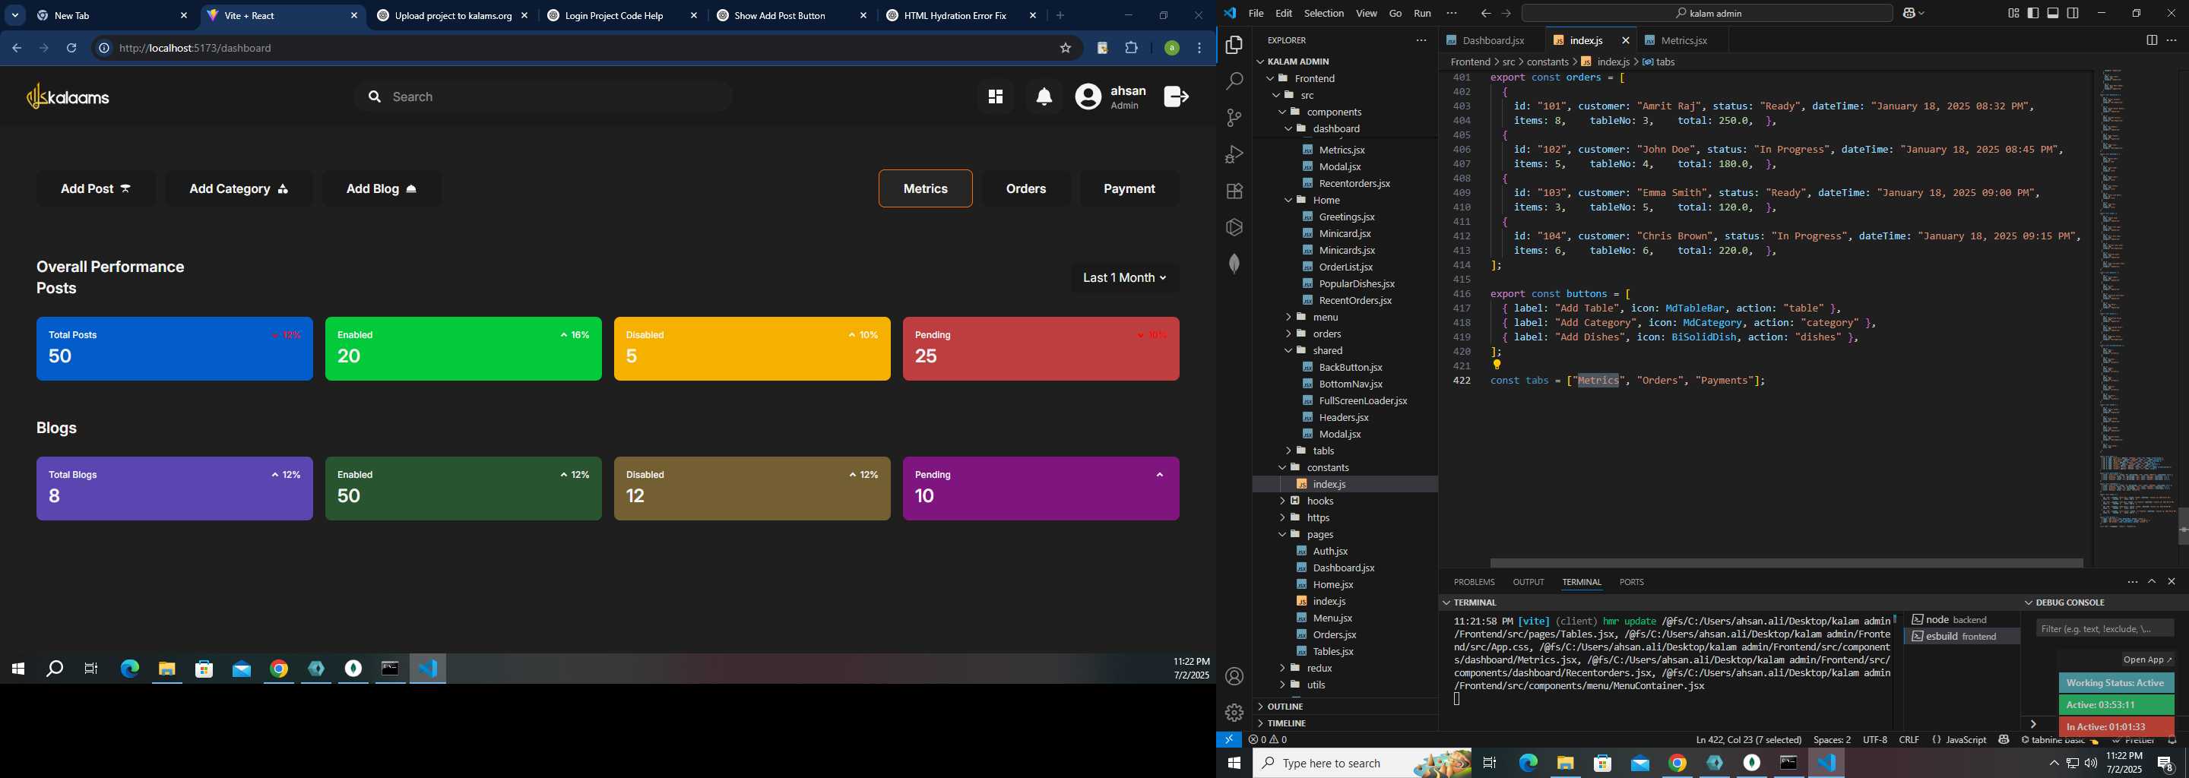Open the notifications bell in Kalaams header

[1044, 96]
